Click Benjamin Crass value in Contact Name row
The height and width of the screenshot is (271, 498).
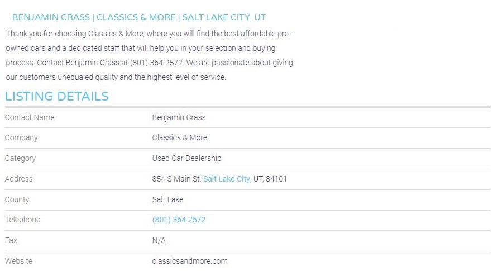click(x=179, y=117)
